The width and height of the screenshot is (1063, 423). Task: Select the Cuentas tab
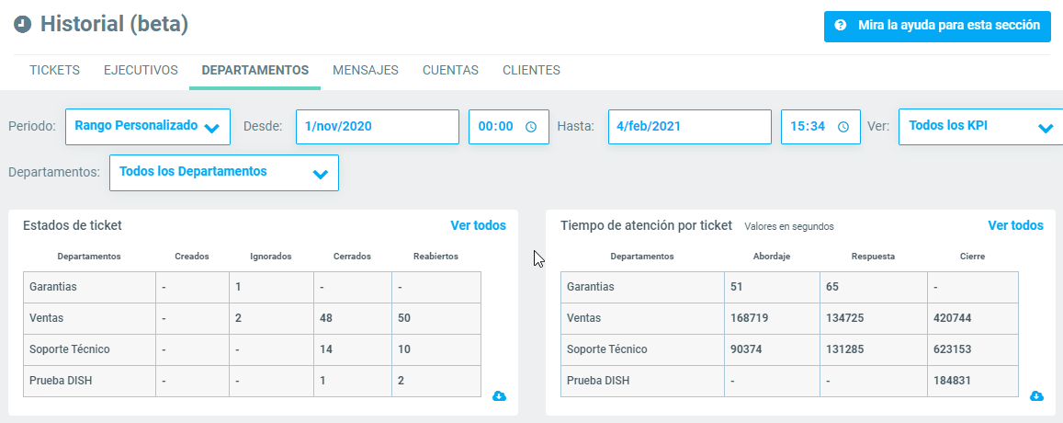click(x=450, y=70)
